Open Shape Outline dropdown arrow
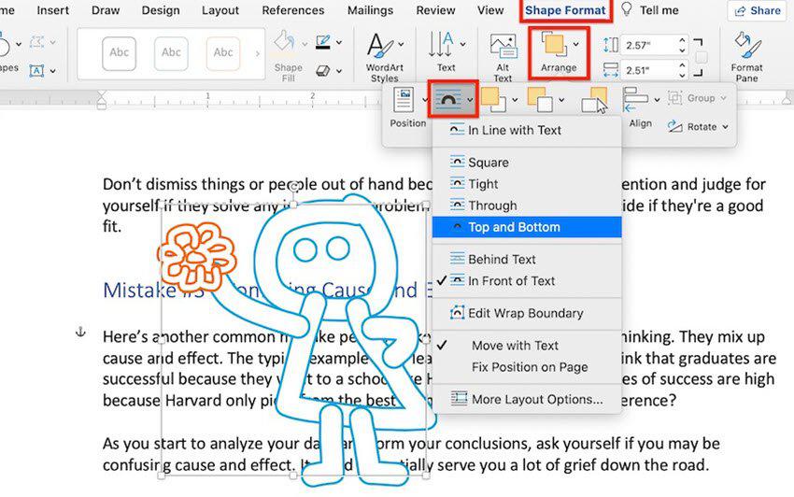This screenshot has width=794, height=497. click(339, 43)
